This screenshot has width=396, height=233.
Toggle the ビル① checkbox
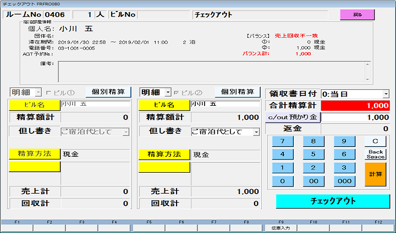[x=49, y=93]
